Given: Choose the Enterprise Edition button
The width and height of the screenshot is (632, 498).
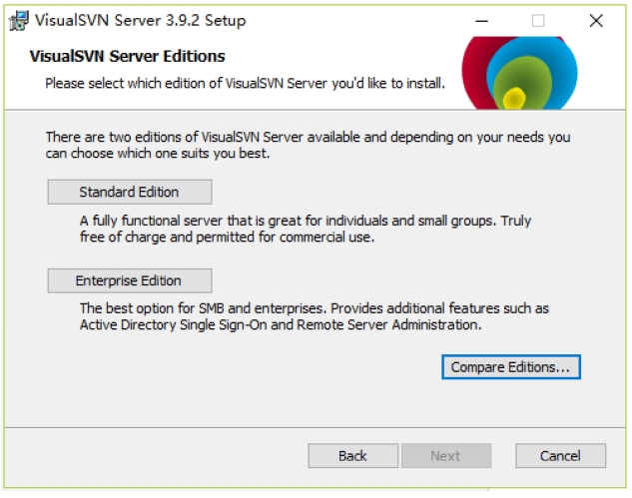Looking at the screenshot, I should click(130, 280).
